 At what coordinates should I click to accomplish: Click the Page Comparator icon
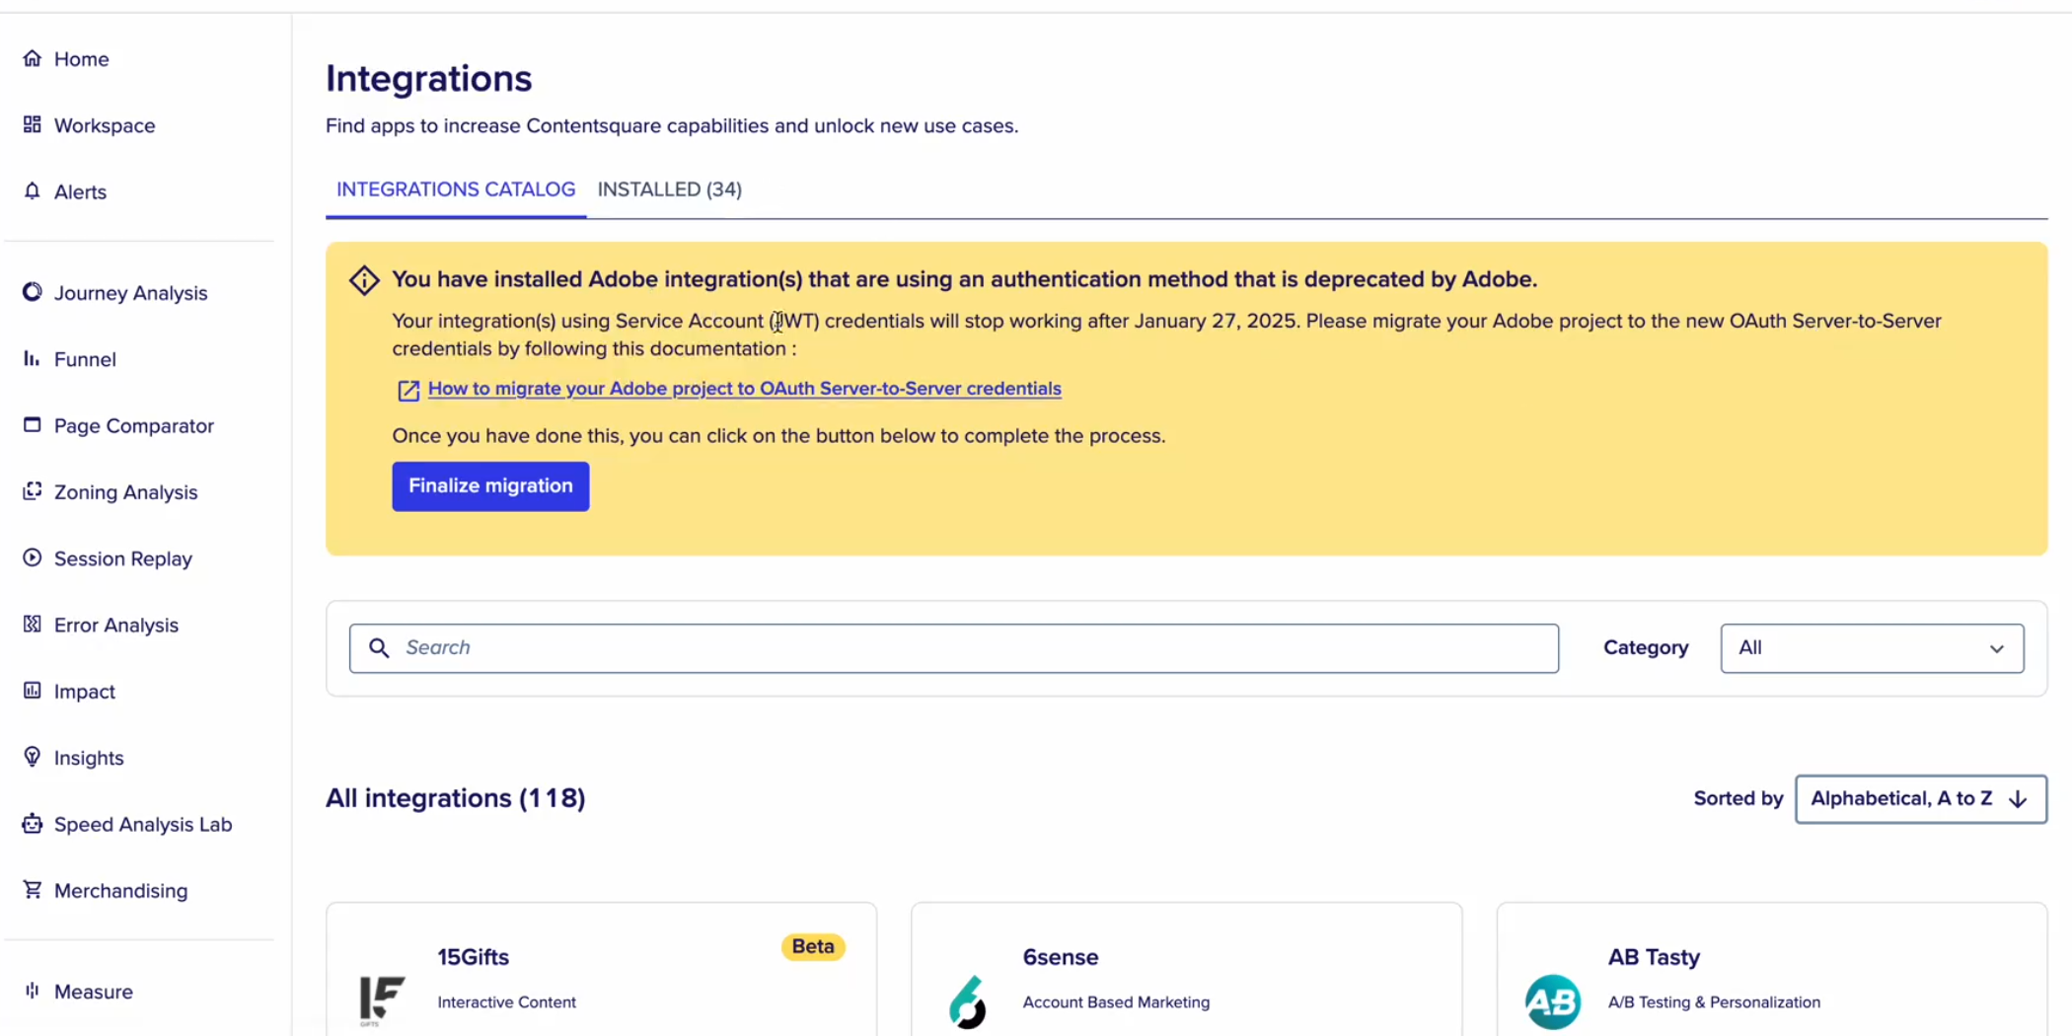(33, 424)
